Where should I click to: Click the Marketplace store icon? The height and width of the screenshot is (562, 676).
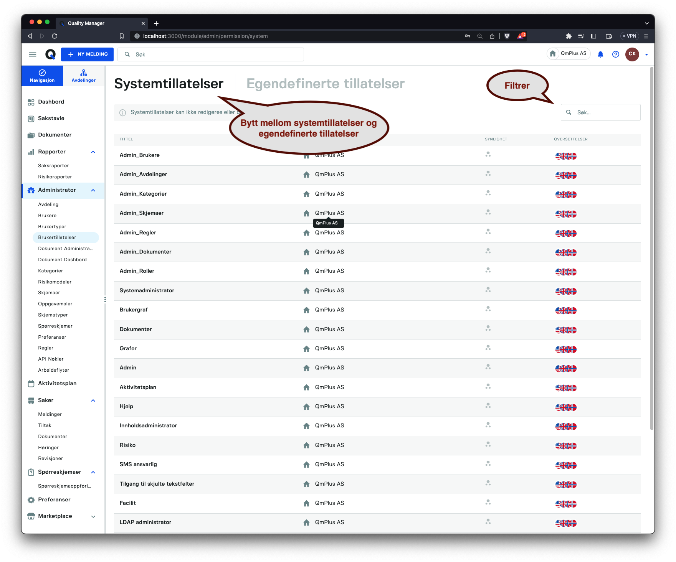(31, 516)
